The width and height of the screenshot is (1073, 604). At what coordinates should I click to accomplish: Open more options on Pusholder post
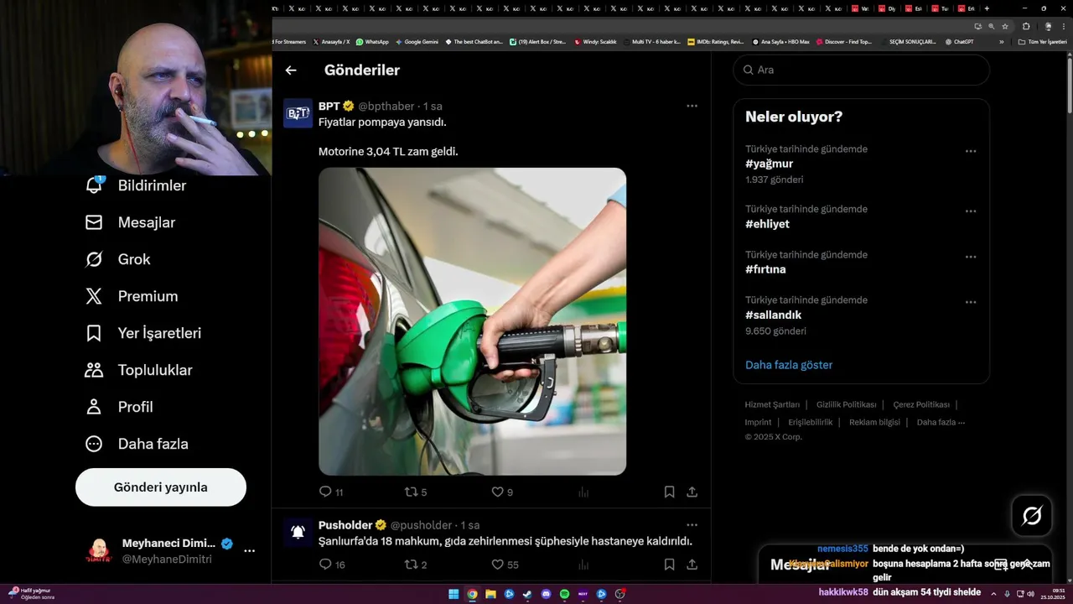pyautogui.click(x=692, y=525)
